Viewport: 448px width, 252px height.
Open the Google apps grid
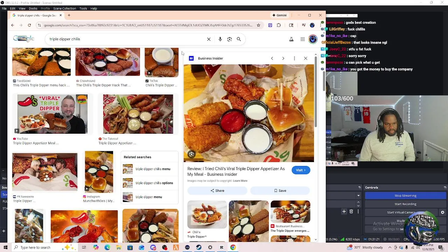(x=303, y=39)
